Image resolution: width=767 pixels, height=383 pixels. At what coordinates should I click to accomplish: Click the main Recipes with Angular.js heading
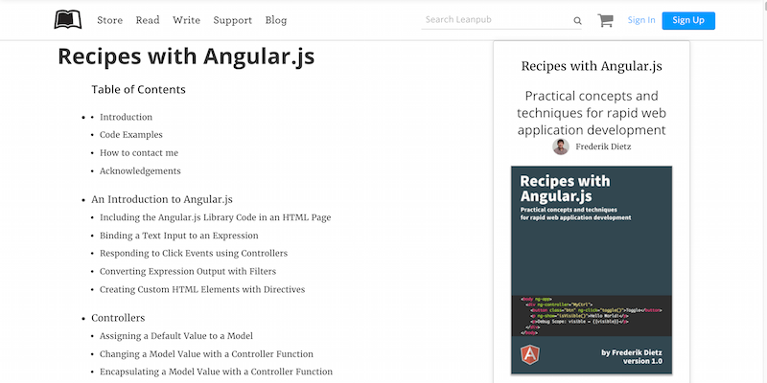point(186,56)
